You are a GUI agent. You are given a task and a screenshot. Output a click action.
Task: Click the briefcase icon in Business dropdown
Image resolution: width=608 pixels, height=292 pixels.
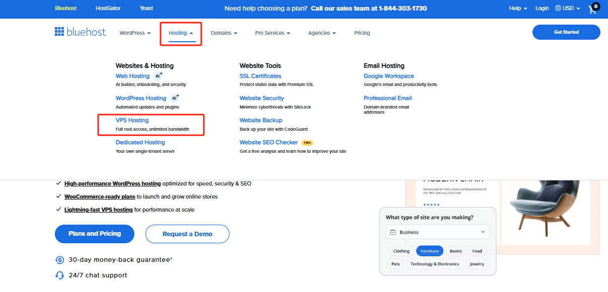click(393, 232)
